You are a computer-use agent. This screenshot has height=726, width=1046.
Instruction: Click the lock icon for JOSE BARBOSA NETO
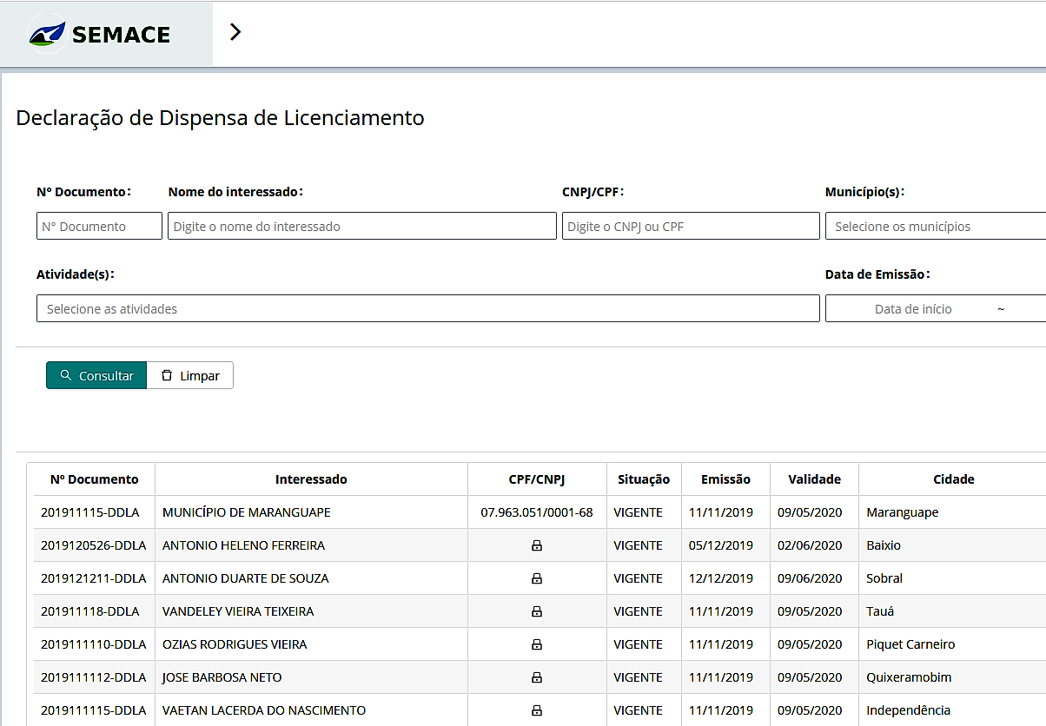[537, 677]
